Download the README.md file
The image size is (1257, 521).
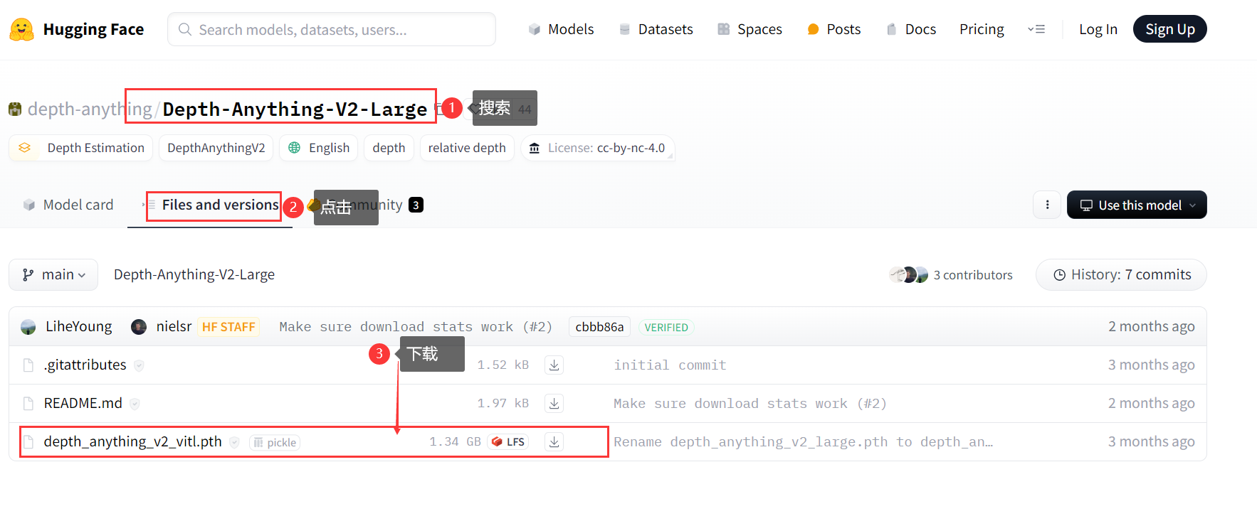(554, 403)
